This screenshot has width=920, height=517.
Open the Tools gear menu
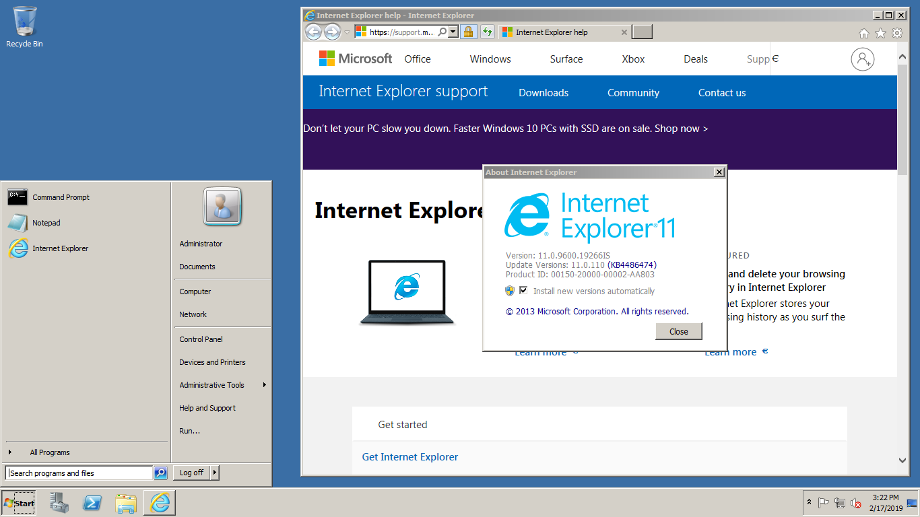897,33
